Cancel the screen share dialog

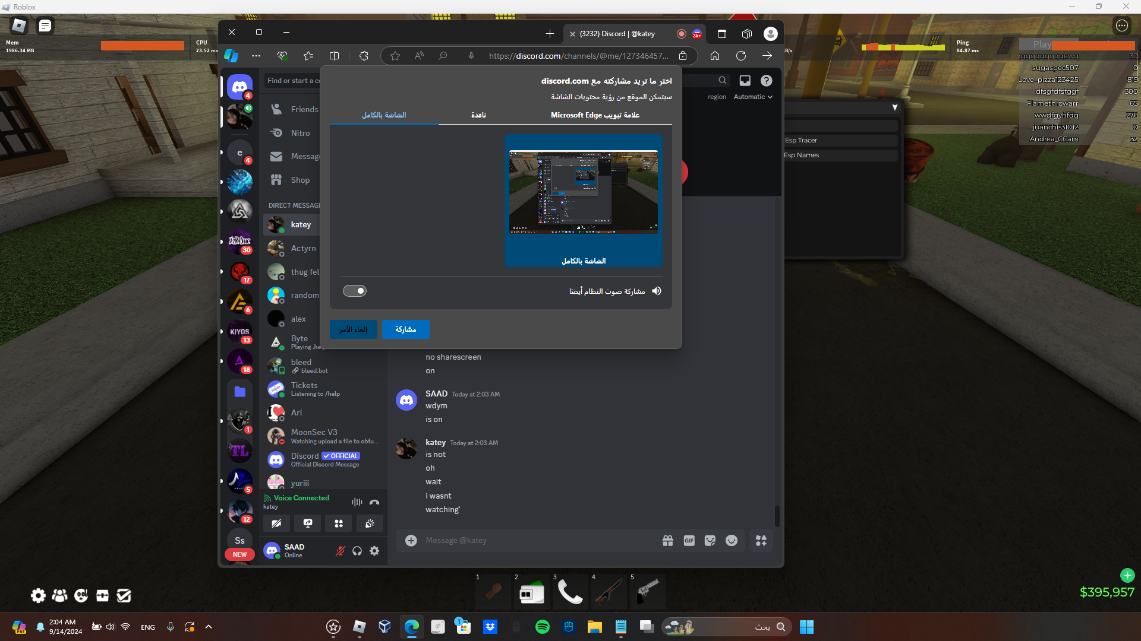coord(354,329)
